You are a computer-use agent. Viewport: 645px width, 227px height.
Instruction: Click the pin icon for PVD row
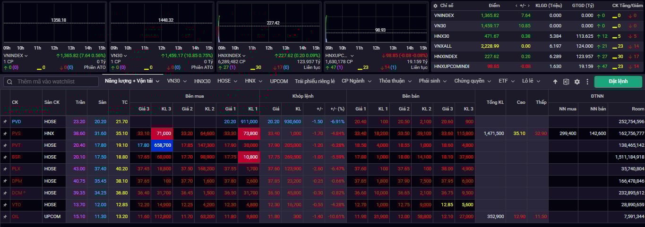(5, 122)
